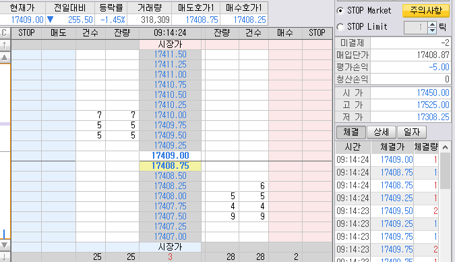Click the 매수호가1 value 17408.25
The height and width of the screenshot is (262, 455).
[x=249, y=20]
